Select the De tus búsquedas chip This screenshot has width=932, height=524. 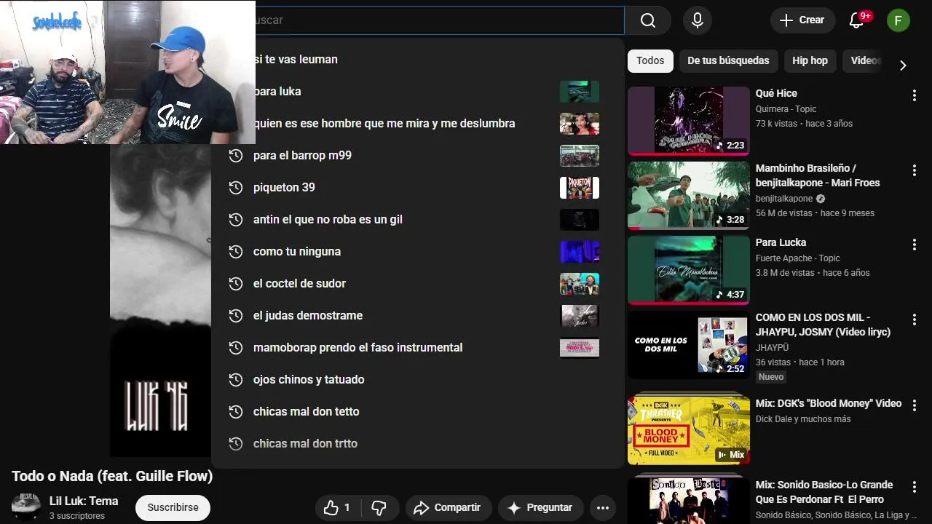[x=728, y=61]
